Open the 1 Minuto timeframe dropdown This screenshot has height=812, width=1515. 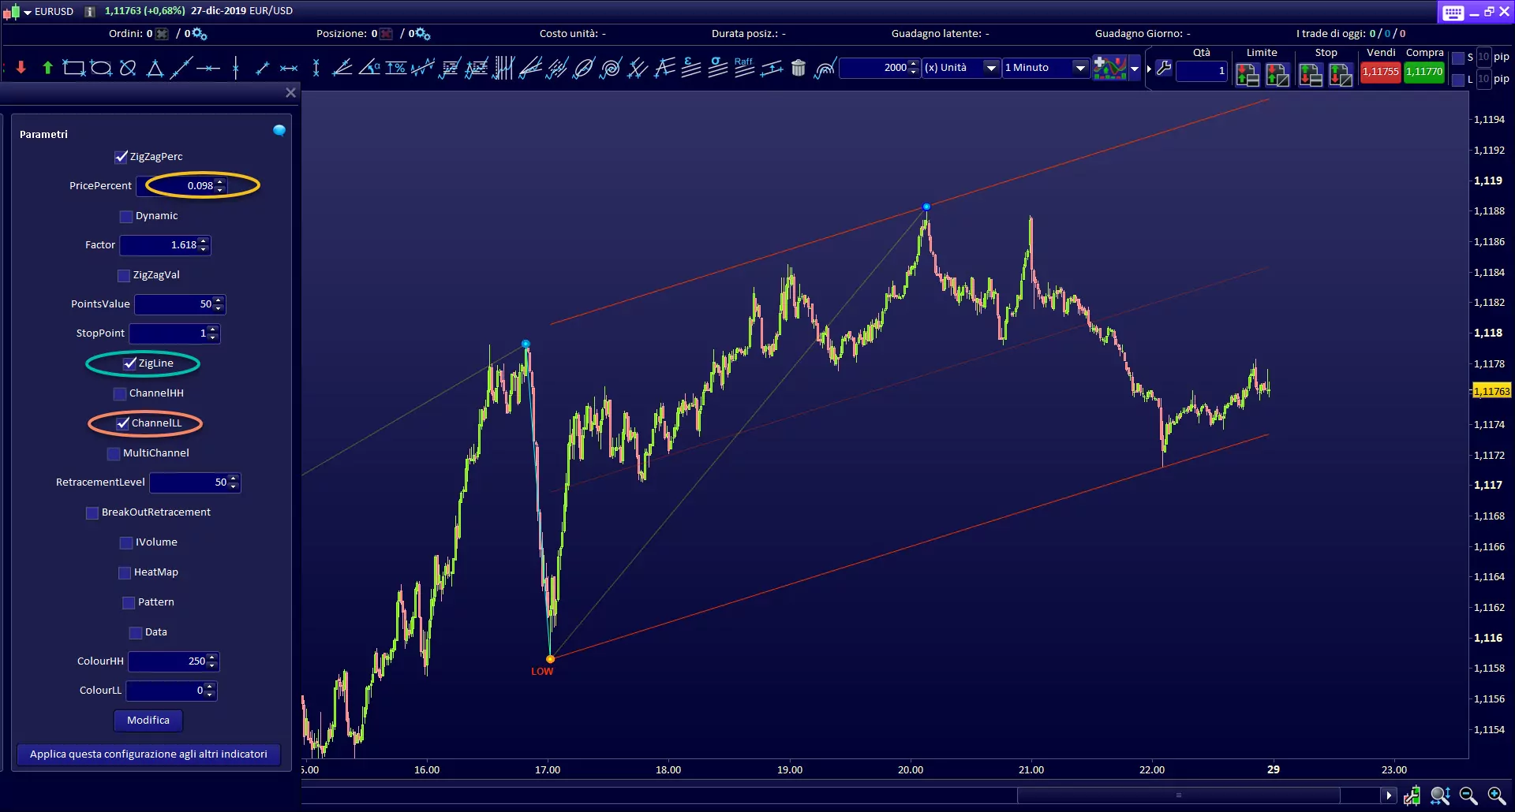tap(1046, 69)
